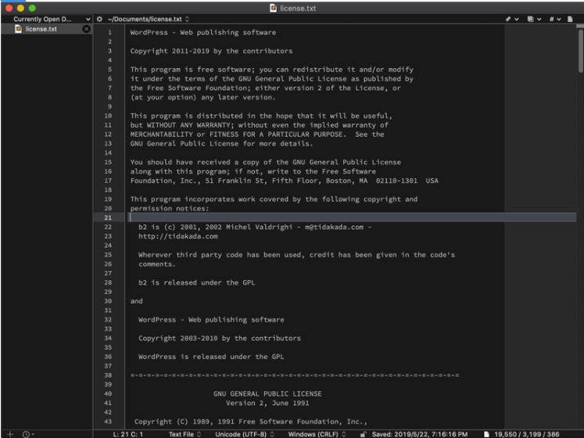Click the license.txt title bar proxy icon
Image resolution: width=584 pixels, height=438 pixels.
(x=273, y=8)
